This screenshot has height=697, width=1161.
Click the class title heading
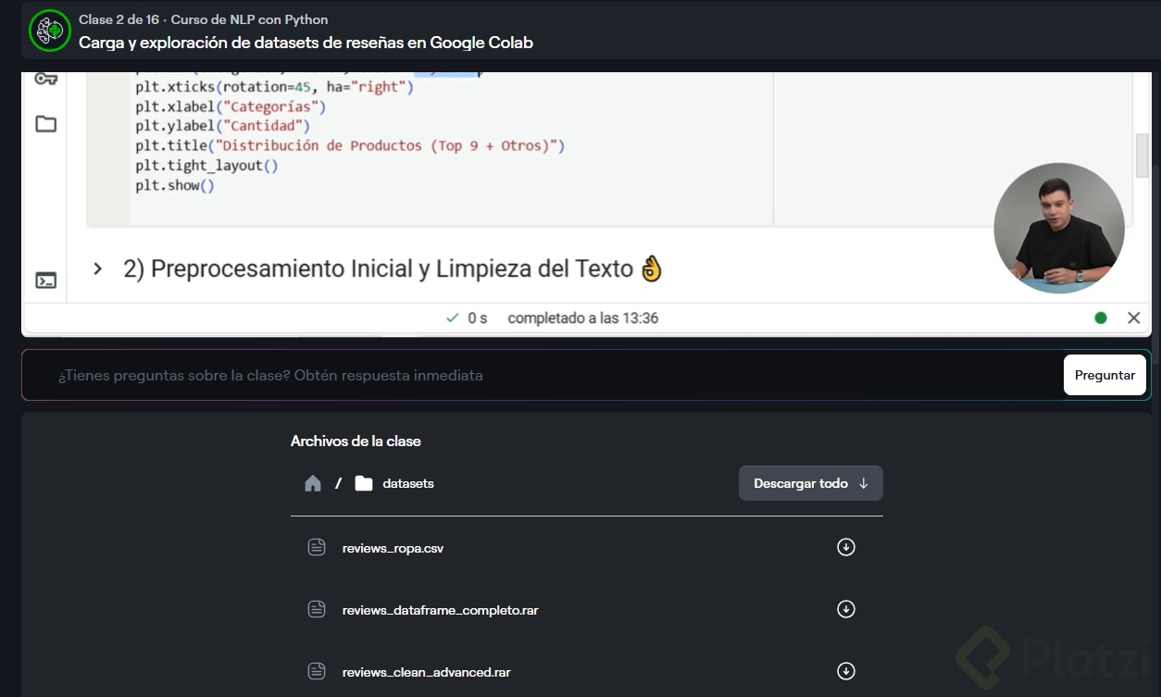tap(306, 43)
